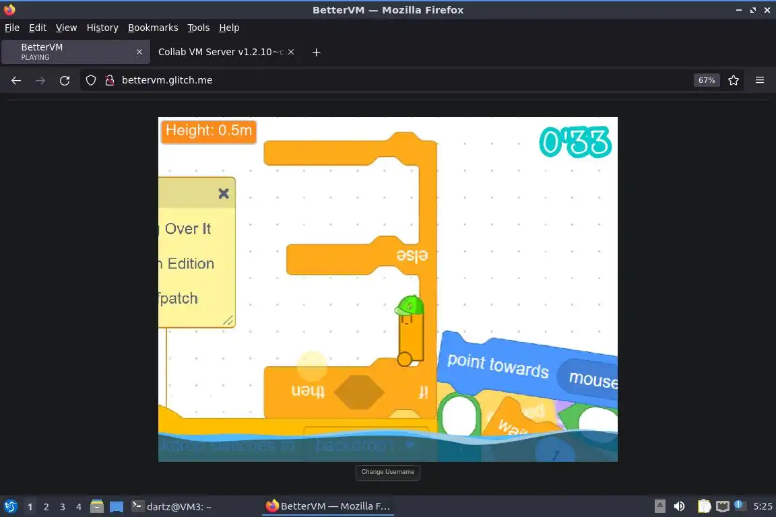Switch to workspace 3
The width and height of the screenshot is (776, 517).
click(63, 507)
